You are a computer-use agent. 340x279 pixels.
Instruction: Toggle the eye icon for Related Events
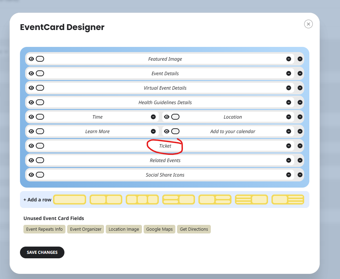[31, 160]
